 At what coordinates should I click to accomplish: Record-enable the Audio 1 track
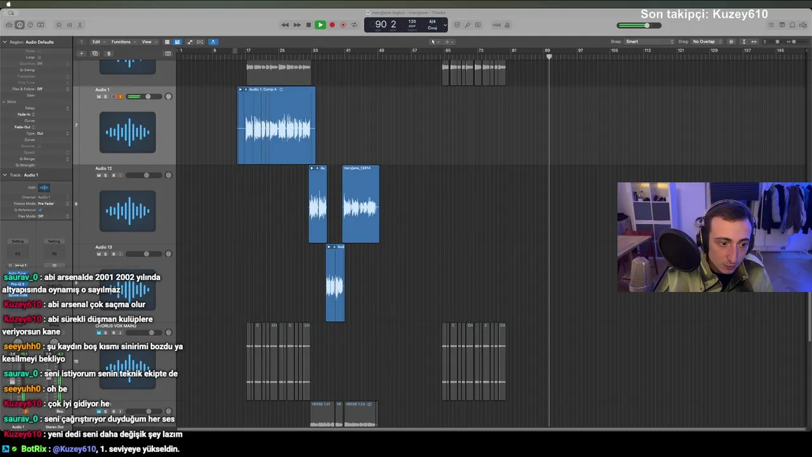pyautogui.click(x=114, y=96)
